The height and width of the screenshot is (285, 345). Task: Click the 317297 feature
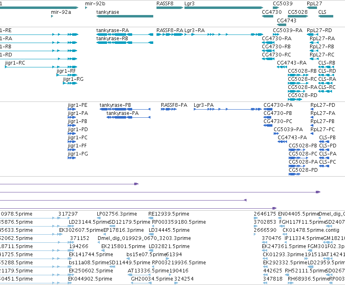tap(64, 218)
